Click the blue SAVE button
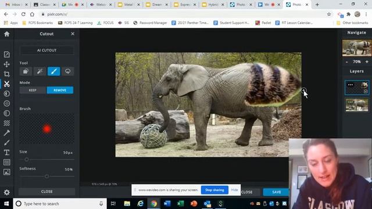Image resolution: width=372 pixels, height=209 pixels. (276, 192)
